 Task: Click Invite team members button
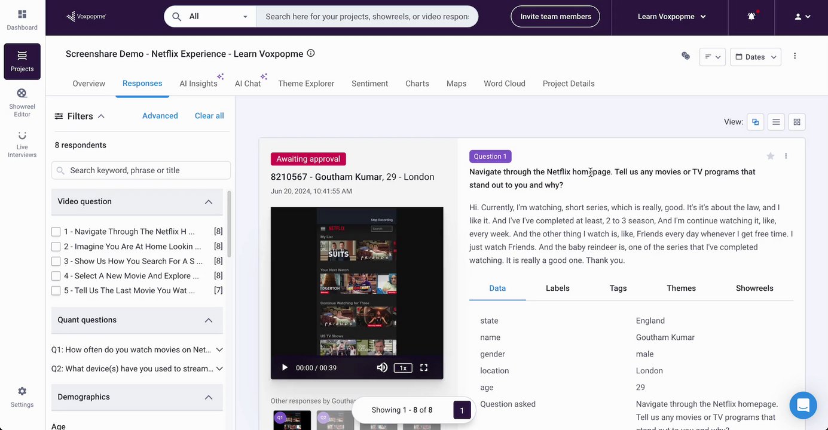(x=555, y=17)
